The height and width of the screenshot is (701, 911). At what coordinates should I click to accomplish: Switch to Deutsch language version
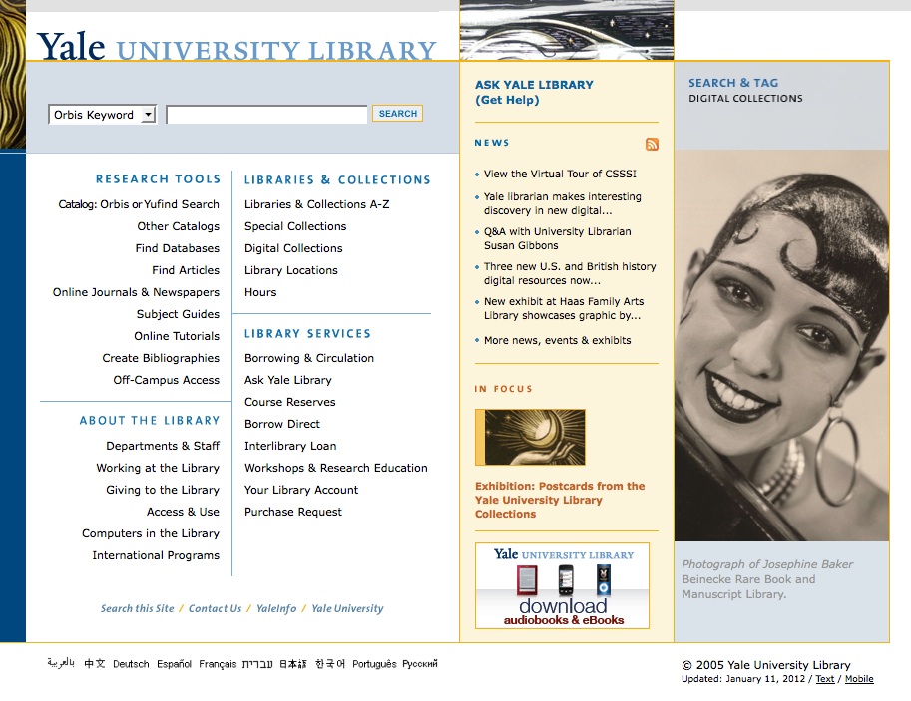click(131, 664)
